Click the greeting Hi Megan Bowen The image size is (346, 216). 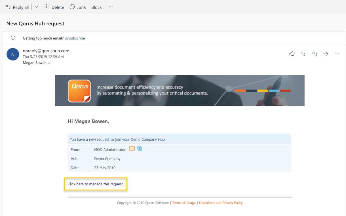(88, 121)
